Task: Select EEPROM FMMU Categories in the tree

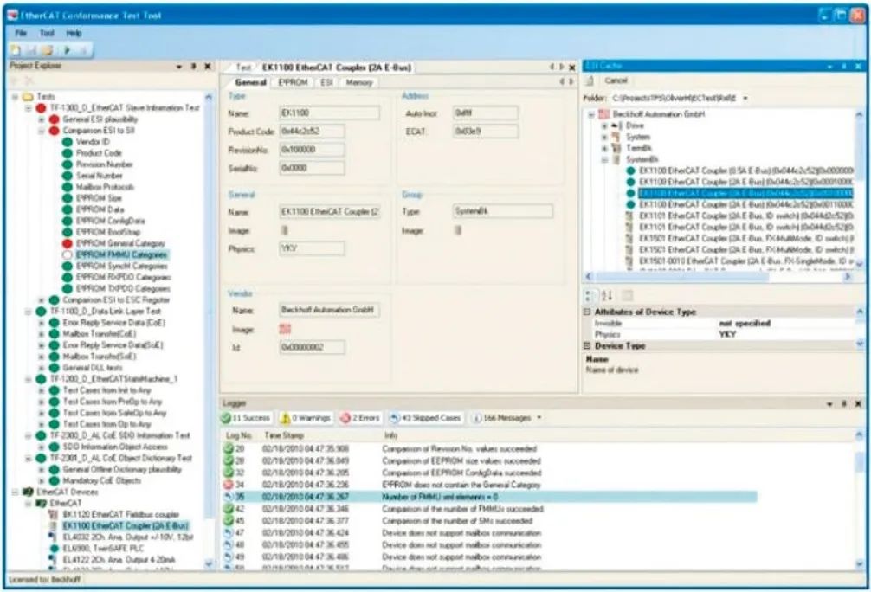Action: click(122, 255)
